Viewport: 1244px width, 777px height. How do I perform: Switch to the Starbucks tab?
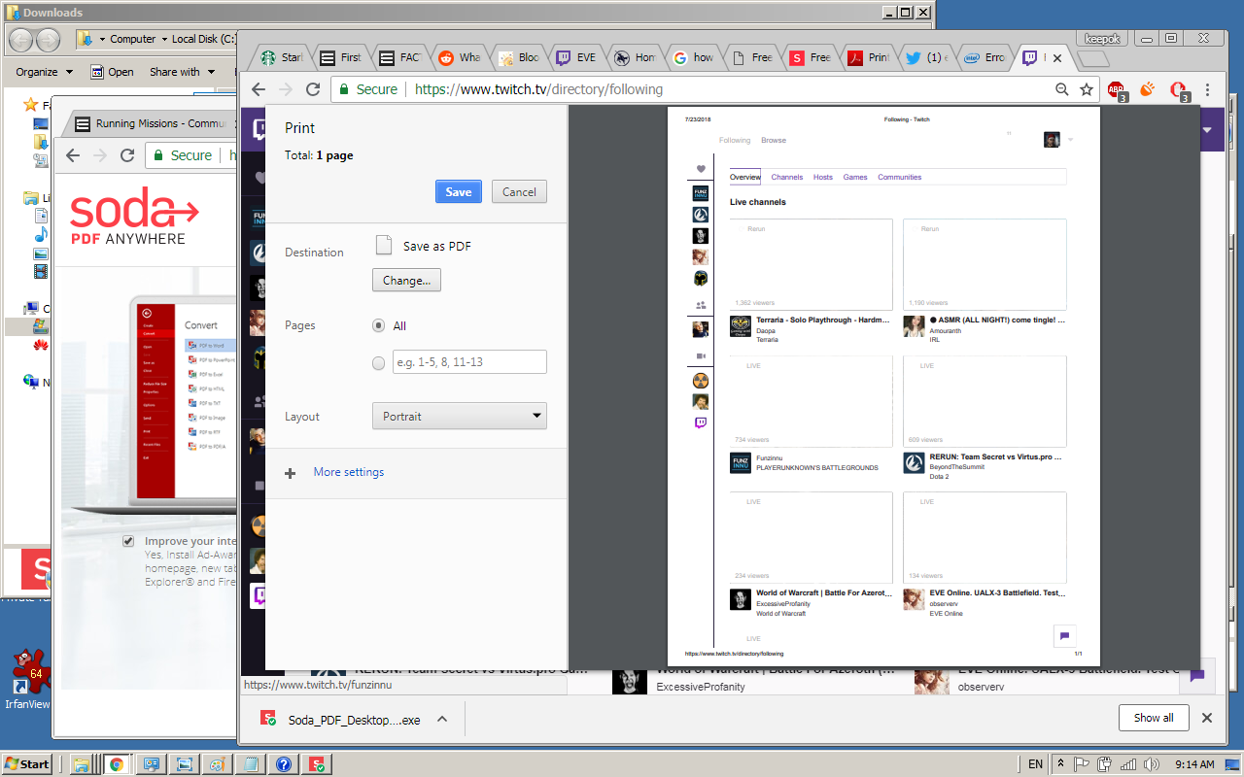(x=282, y=57)
